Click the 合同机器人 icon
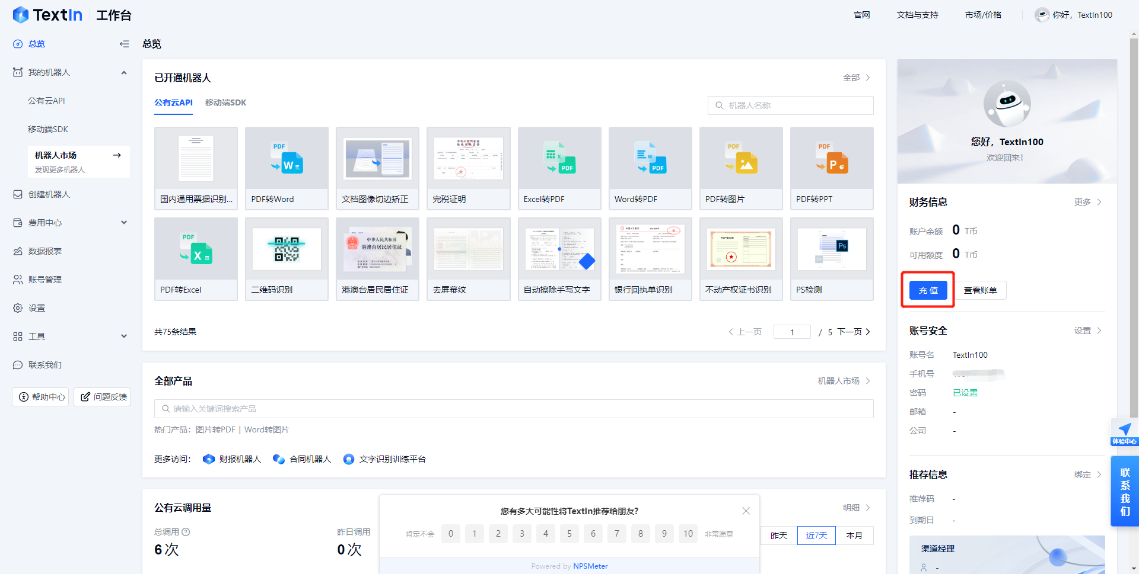This screenshot has width=1139, height=574. click(278, 459)
